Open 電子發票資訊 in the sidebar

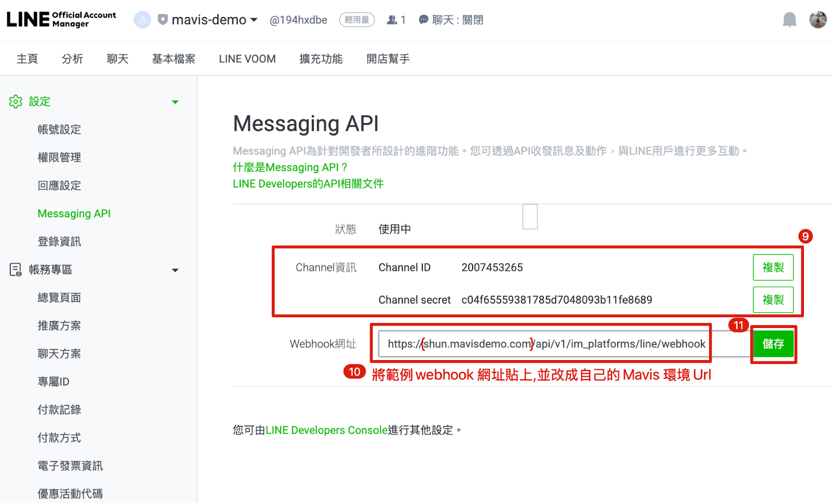click(x=70, y=466)
